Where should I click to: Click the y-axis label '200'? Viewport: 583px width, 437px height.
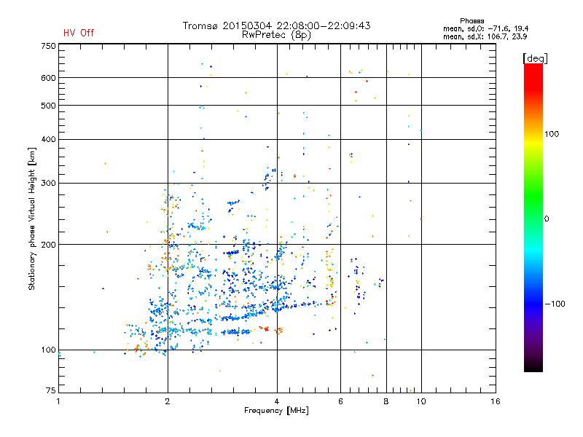(x=48, y=245)
